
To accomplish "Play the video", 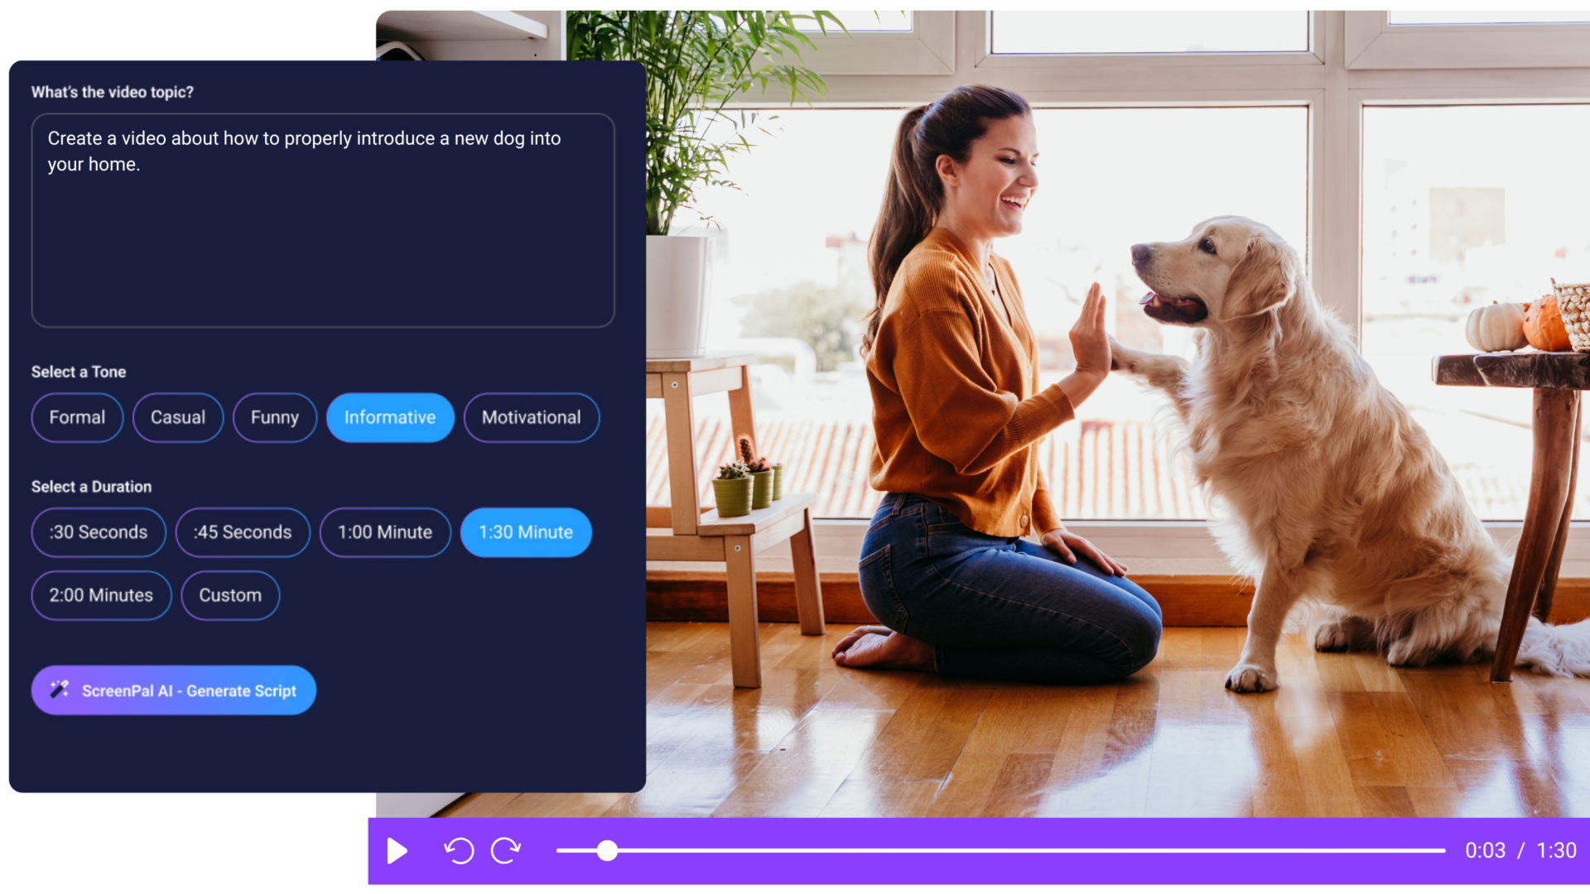I will (x=397, y=851).
